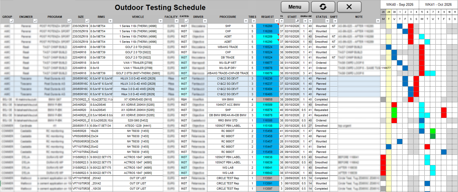Open RIMS column filter dropdown

point(111,21)
